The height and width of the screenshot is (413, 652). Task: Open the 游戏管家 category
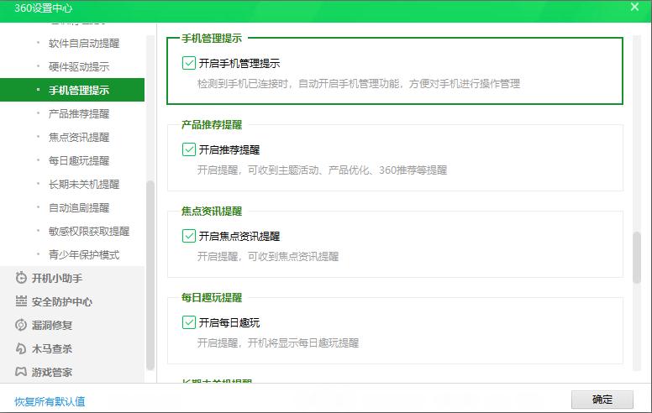(x=52, y=372)
